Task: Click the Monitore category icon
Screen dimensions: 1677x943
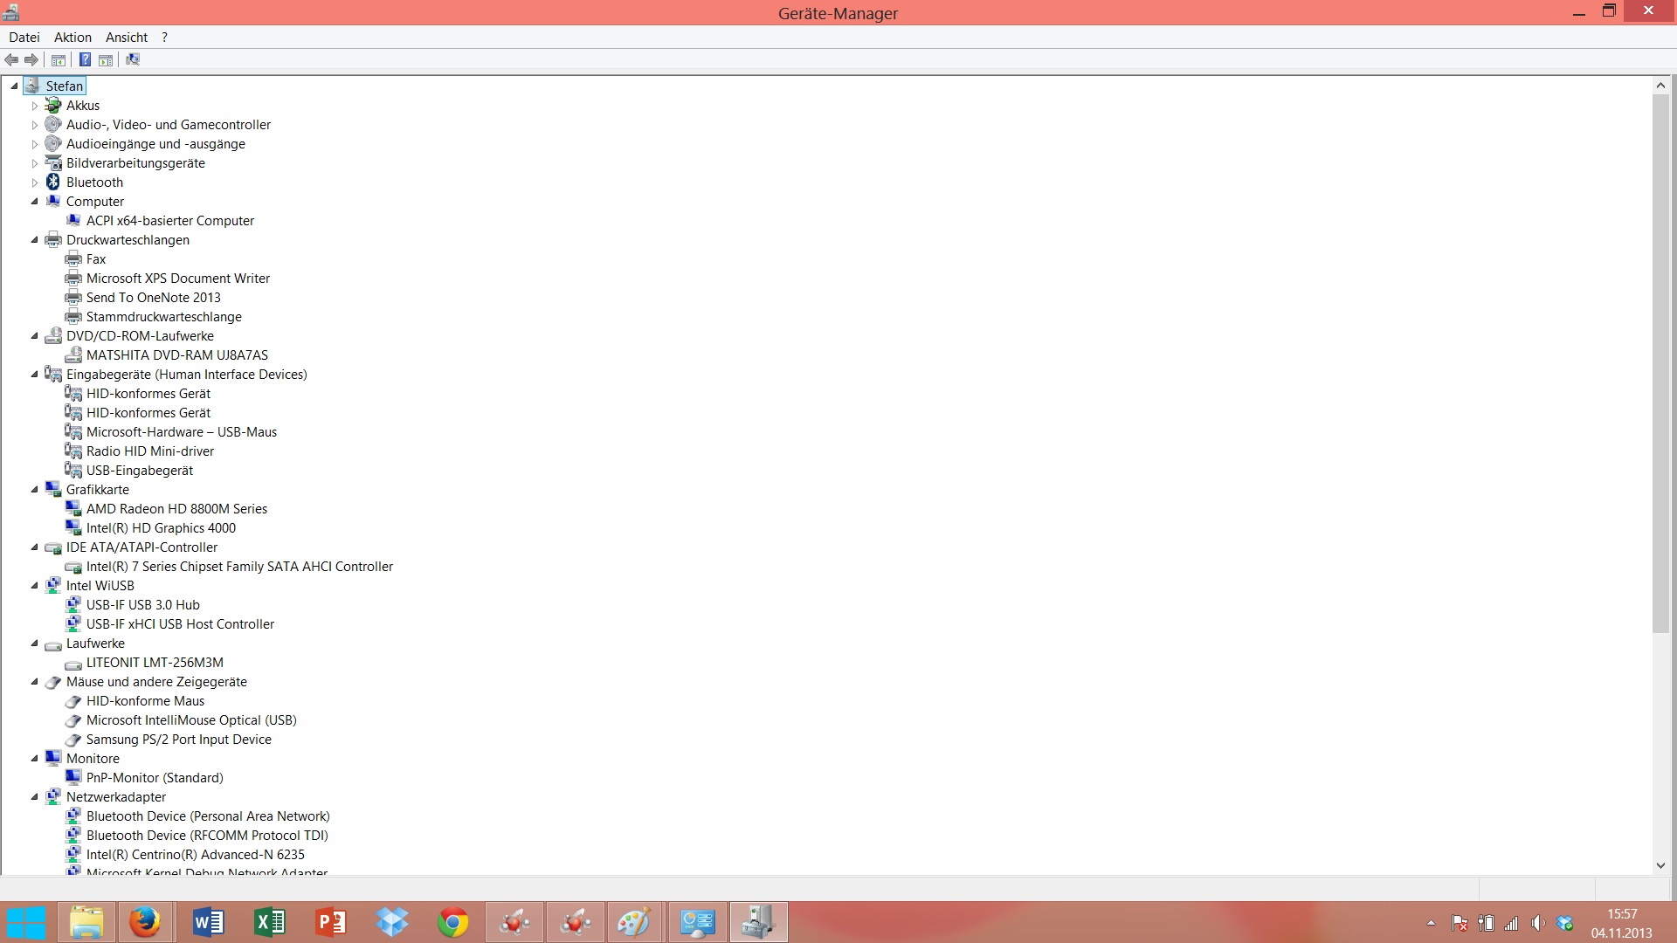Action: (x=53, y=758)
